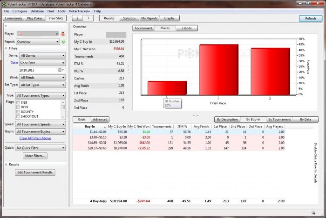Click the player profile icon beside Player dropdown
This screenshot has width=326, height=218.
tap(62, 33)
